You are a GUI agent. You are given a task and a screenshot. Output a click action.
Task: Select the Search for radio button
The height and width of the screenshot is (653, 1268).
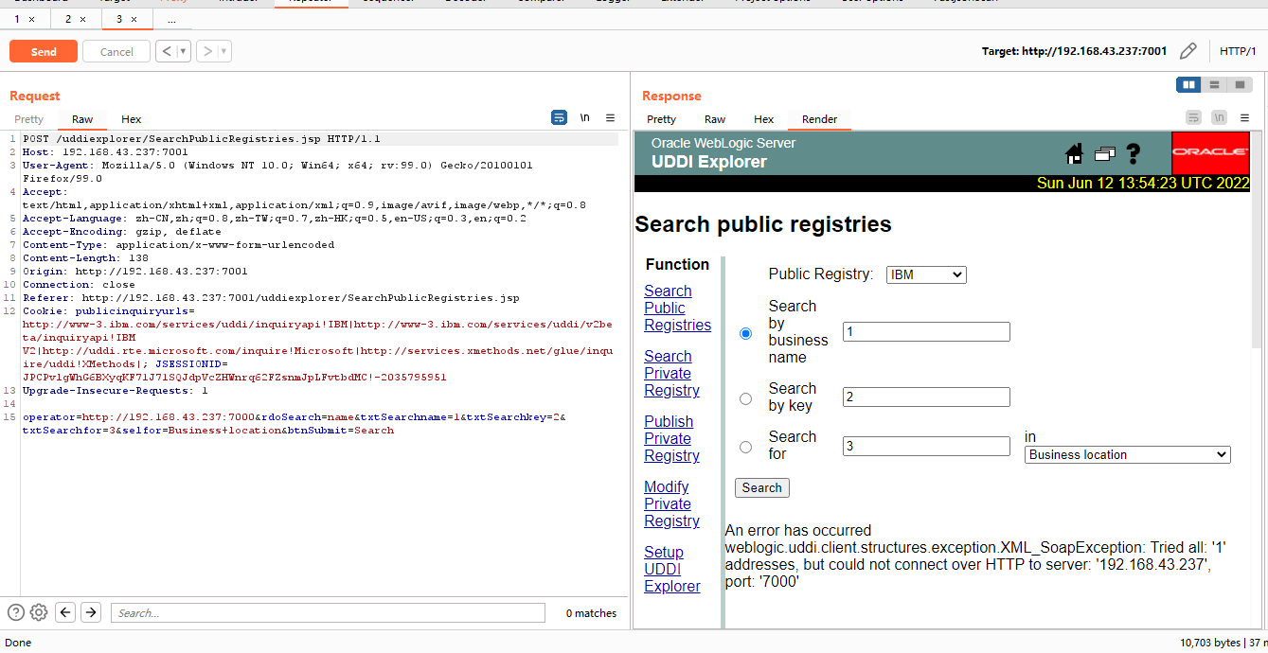pyautogui.click(x=745, y=447)
